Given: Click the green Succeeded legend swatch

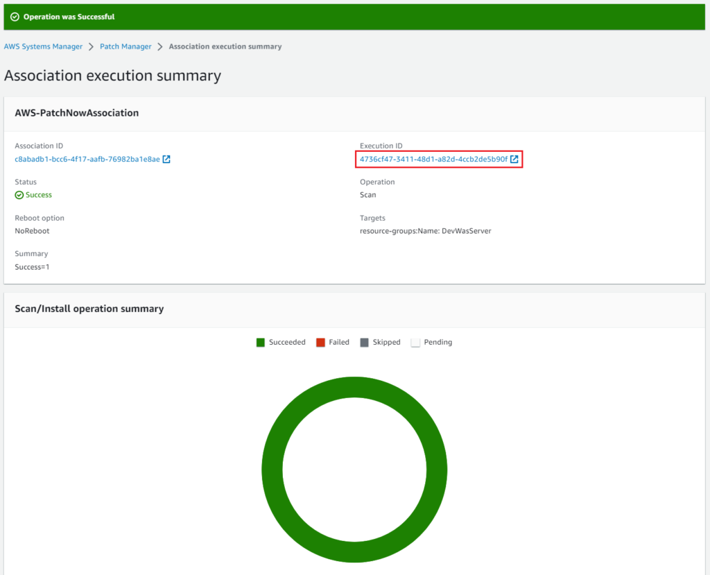Looking at the screenshot, I should click(x=261, y=343).
